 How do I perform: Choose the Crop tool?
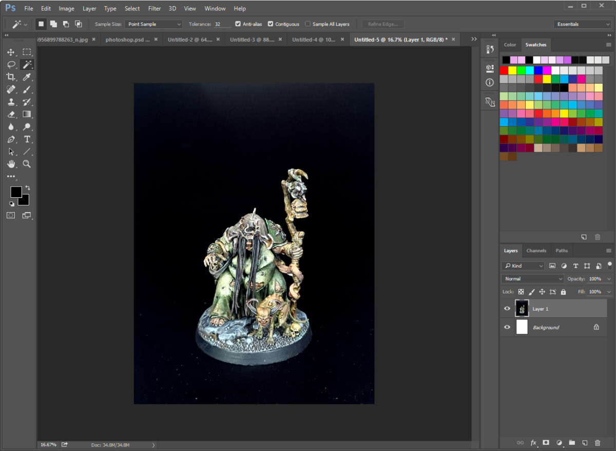tap(11, 77)
